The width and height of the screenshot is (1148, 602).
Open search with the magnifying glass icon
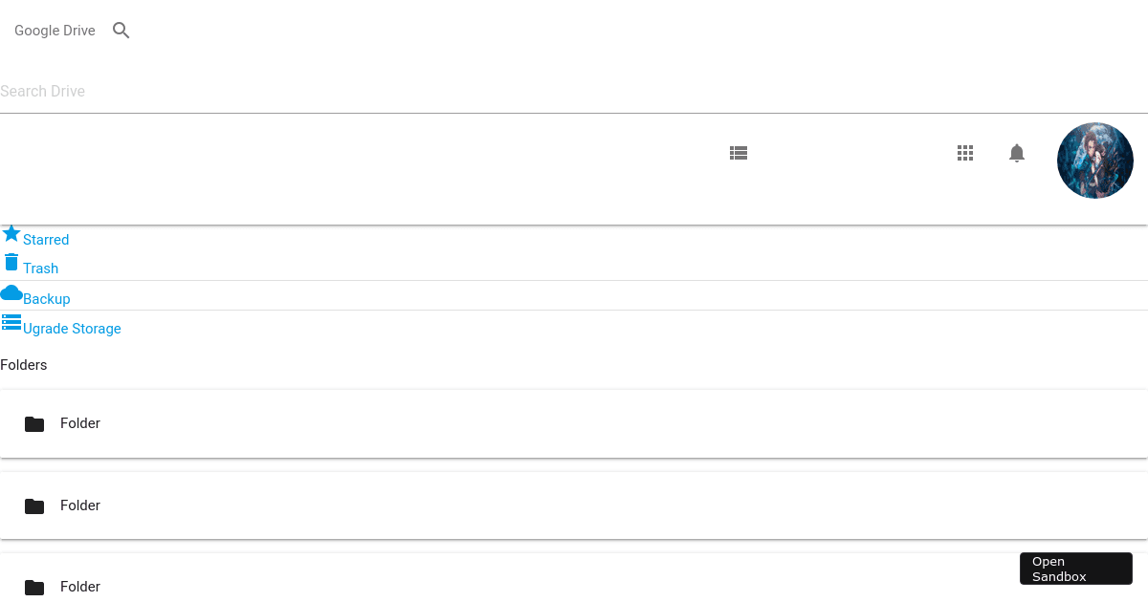(121, 30)
